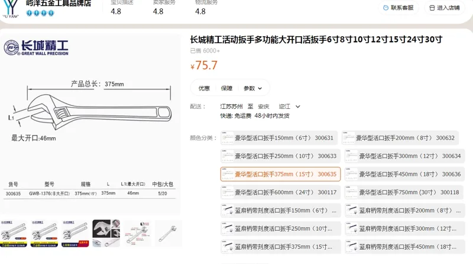Select option 豪华型活口扳手250mm（10寸）300633
473x264 pixels.
(x=280, y=156)
